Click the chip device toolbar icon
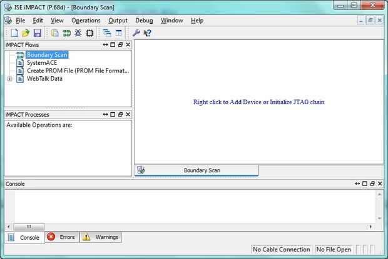 click(89, 33)
